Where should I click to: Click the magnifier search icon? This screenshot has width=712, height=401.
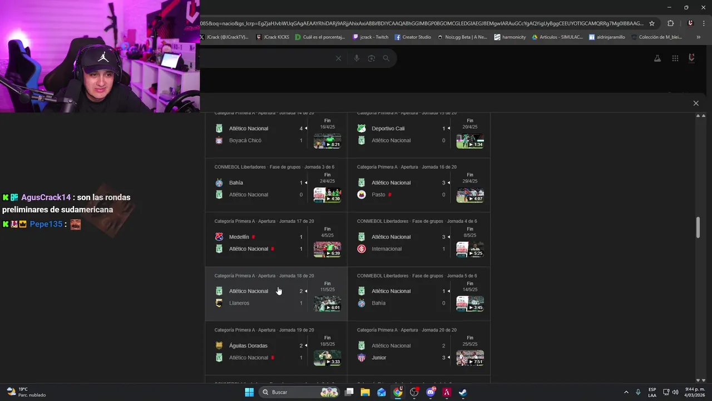tap(386, 58)
